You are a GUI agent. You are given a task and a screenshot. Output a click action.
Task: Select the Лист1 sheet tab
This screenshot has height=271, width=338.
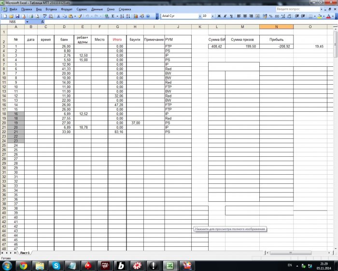click(25, 253)
